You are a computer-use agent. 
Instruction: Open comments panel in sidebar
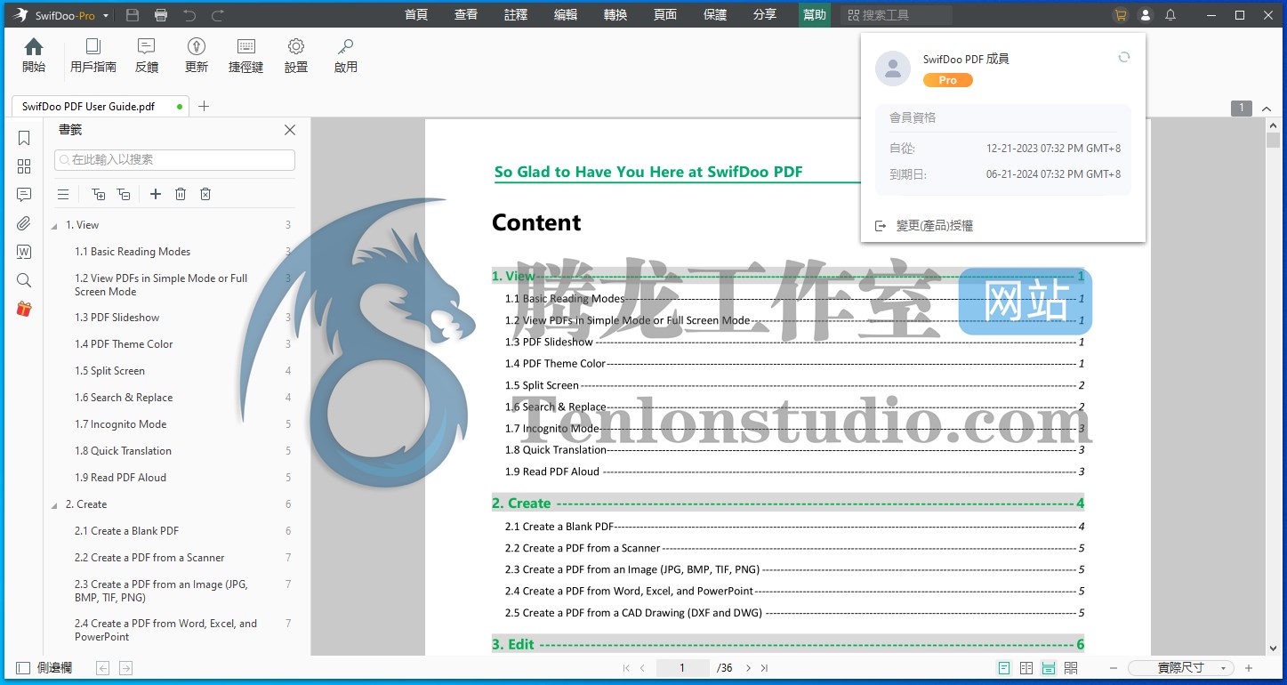pos(24,195)
